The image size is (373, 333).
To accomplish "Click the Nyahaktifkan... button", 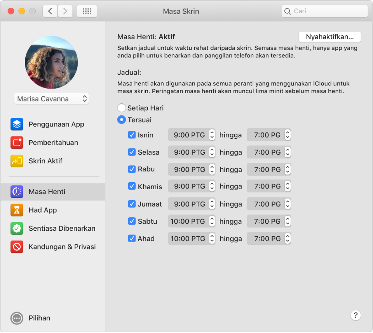I will (x=330, y=37).
